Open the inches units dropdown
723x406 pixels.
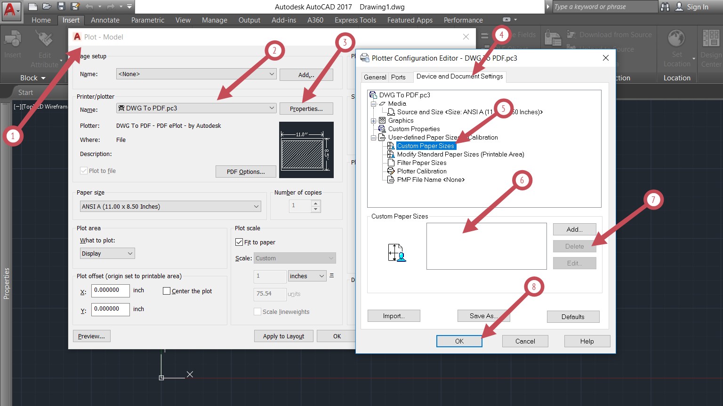tap(307, 276)
